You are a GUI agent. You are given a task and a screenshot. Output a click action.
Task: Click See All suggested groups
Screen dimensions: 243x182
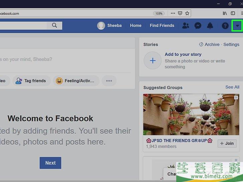pyautogui.click(x=232, y=87)
